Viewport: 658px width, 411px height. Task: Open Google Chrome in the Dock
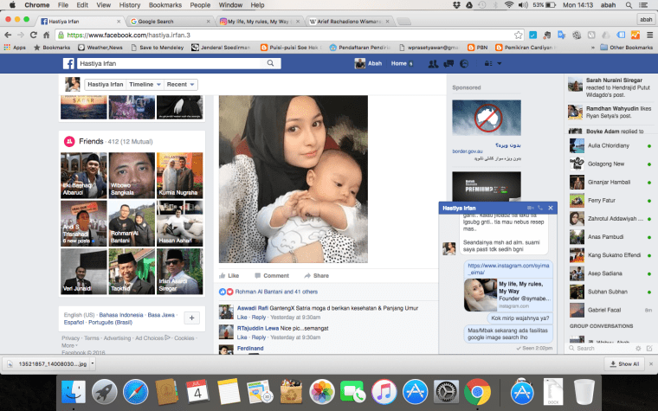point(477,392)
